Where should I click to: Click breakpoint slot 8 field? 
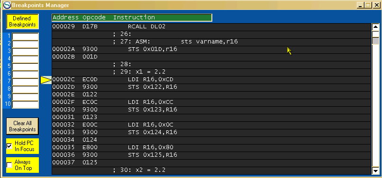pyautogui.click(x=25, y=89)
